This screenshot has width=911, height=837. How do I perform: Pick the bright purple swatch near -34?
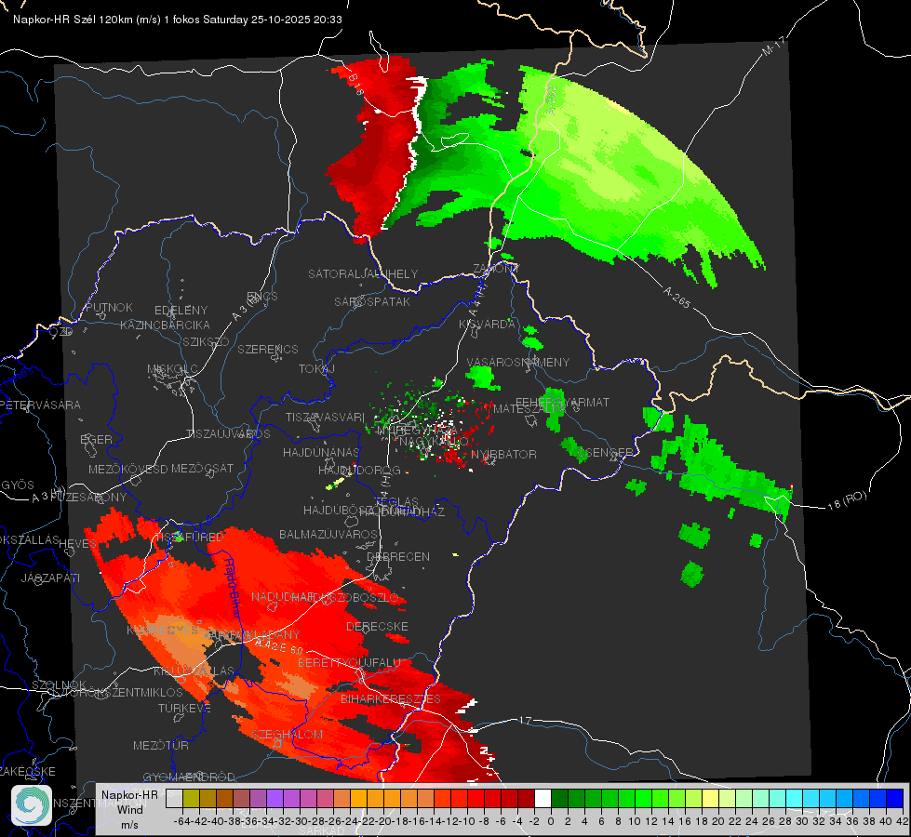pos(275,798)
